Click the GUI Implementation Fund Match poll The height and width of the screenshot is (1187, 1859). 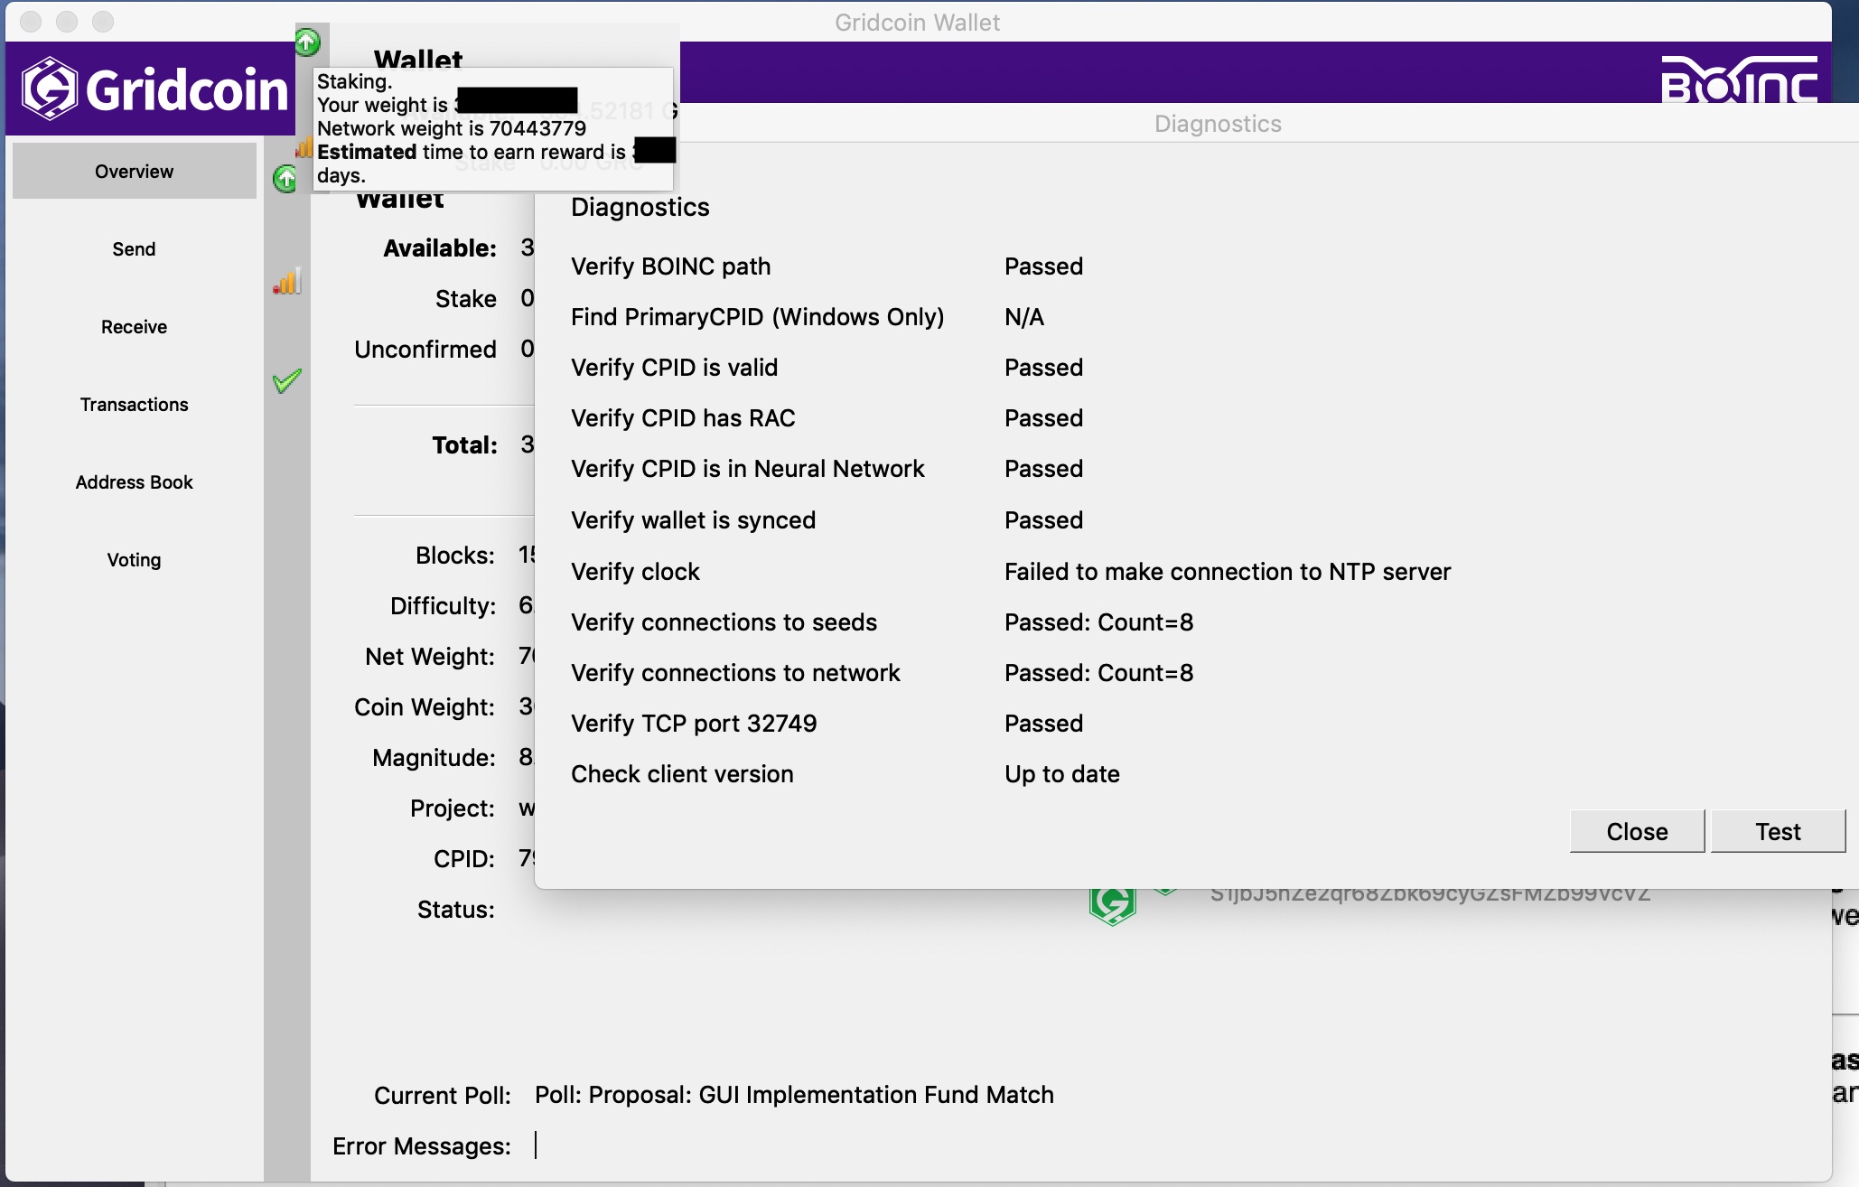tap(794, 1095)
